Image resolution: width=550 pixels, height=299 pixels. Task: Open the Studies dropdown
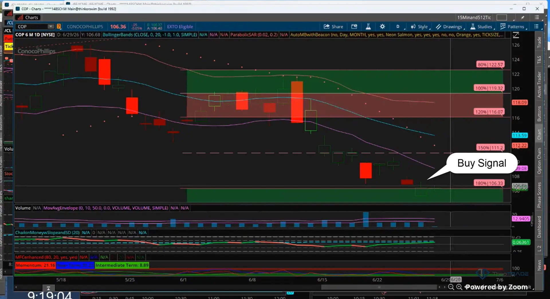coord(482,27)
